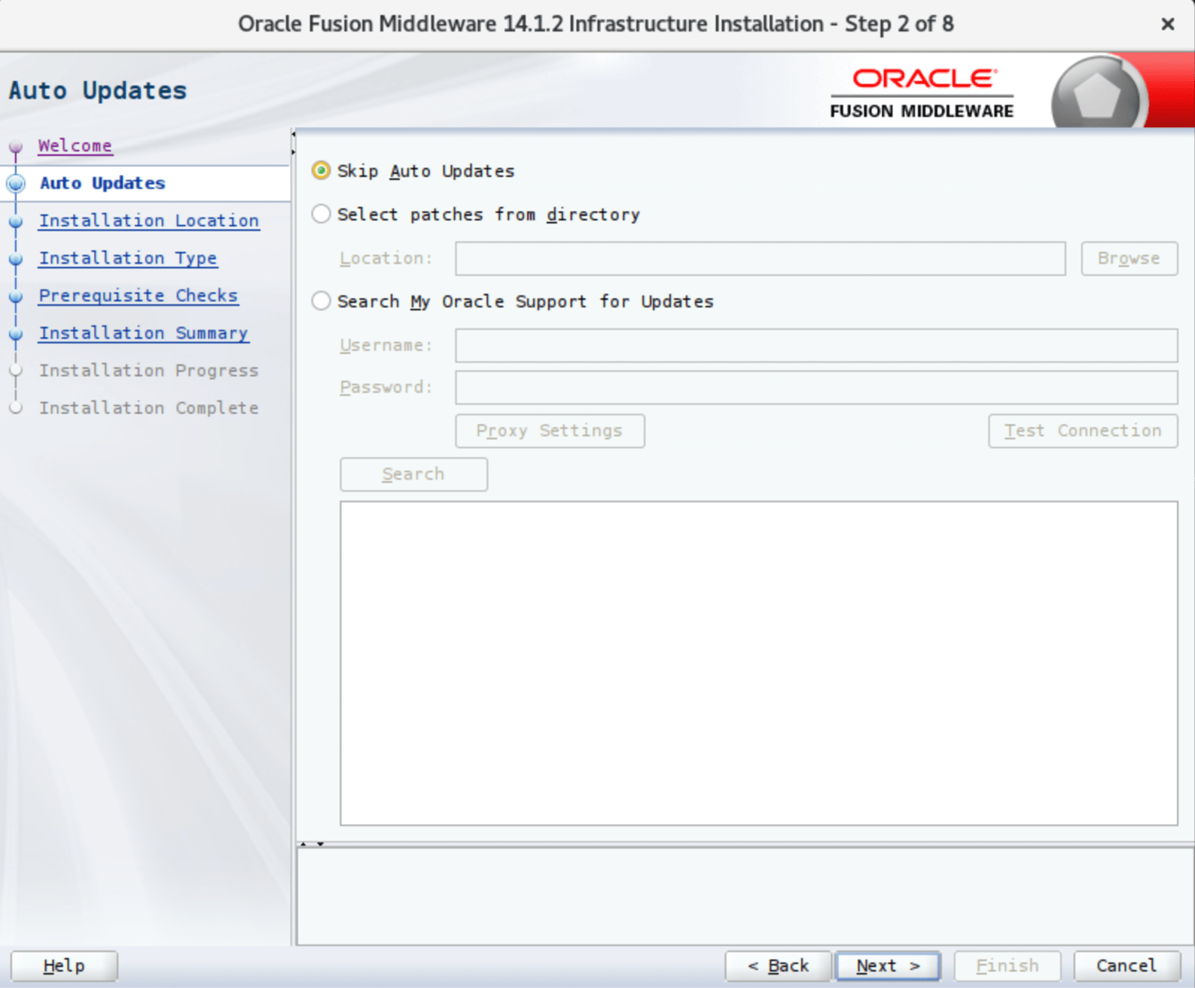Click the Browse button
1195x988 pixels.
(x=1129, y=258)
